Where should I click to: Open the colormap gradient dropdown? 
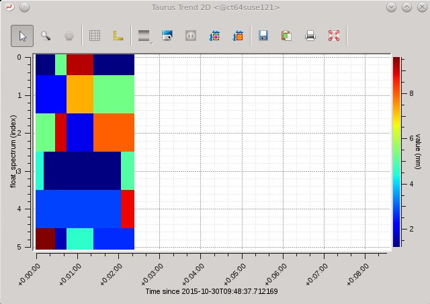tap(145, 36)
